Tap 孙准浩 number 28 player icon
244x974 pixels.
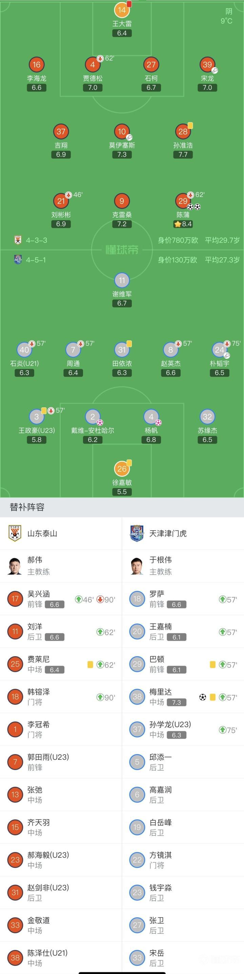coord(183,132)
